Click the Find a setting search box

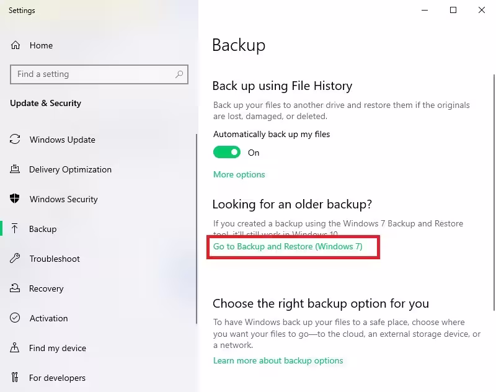coord(93,74)
